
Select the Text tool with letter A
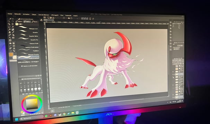pos(14,49)
